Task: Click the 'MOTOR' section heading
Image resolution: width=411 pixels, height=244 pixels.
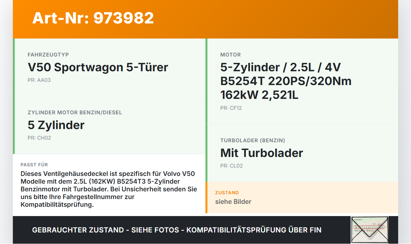Action: (231, 55)
